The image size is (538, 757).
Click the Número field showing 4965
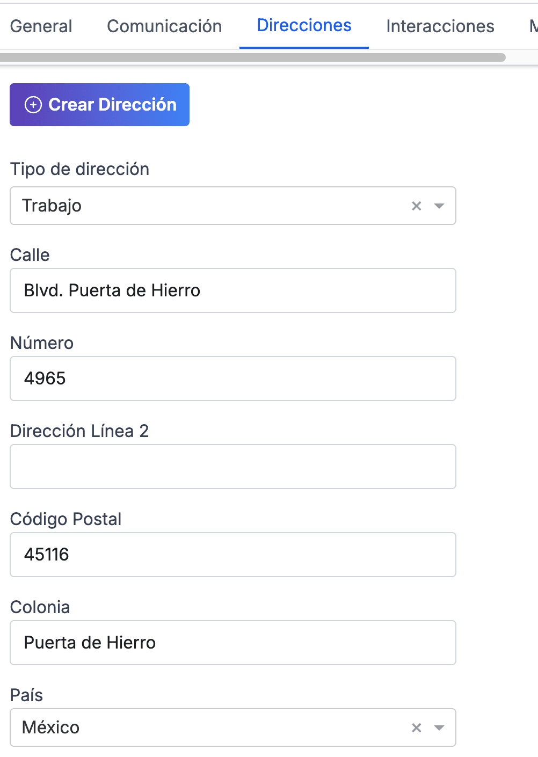pos(233,379)
